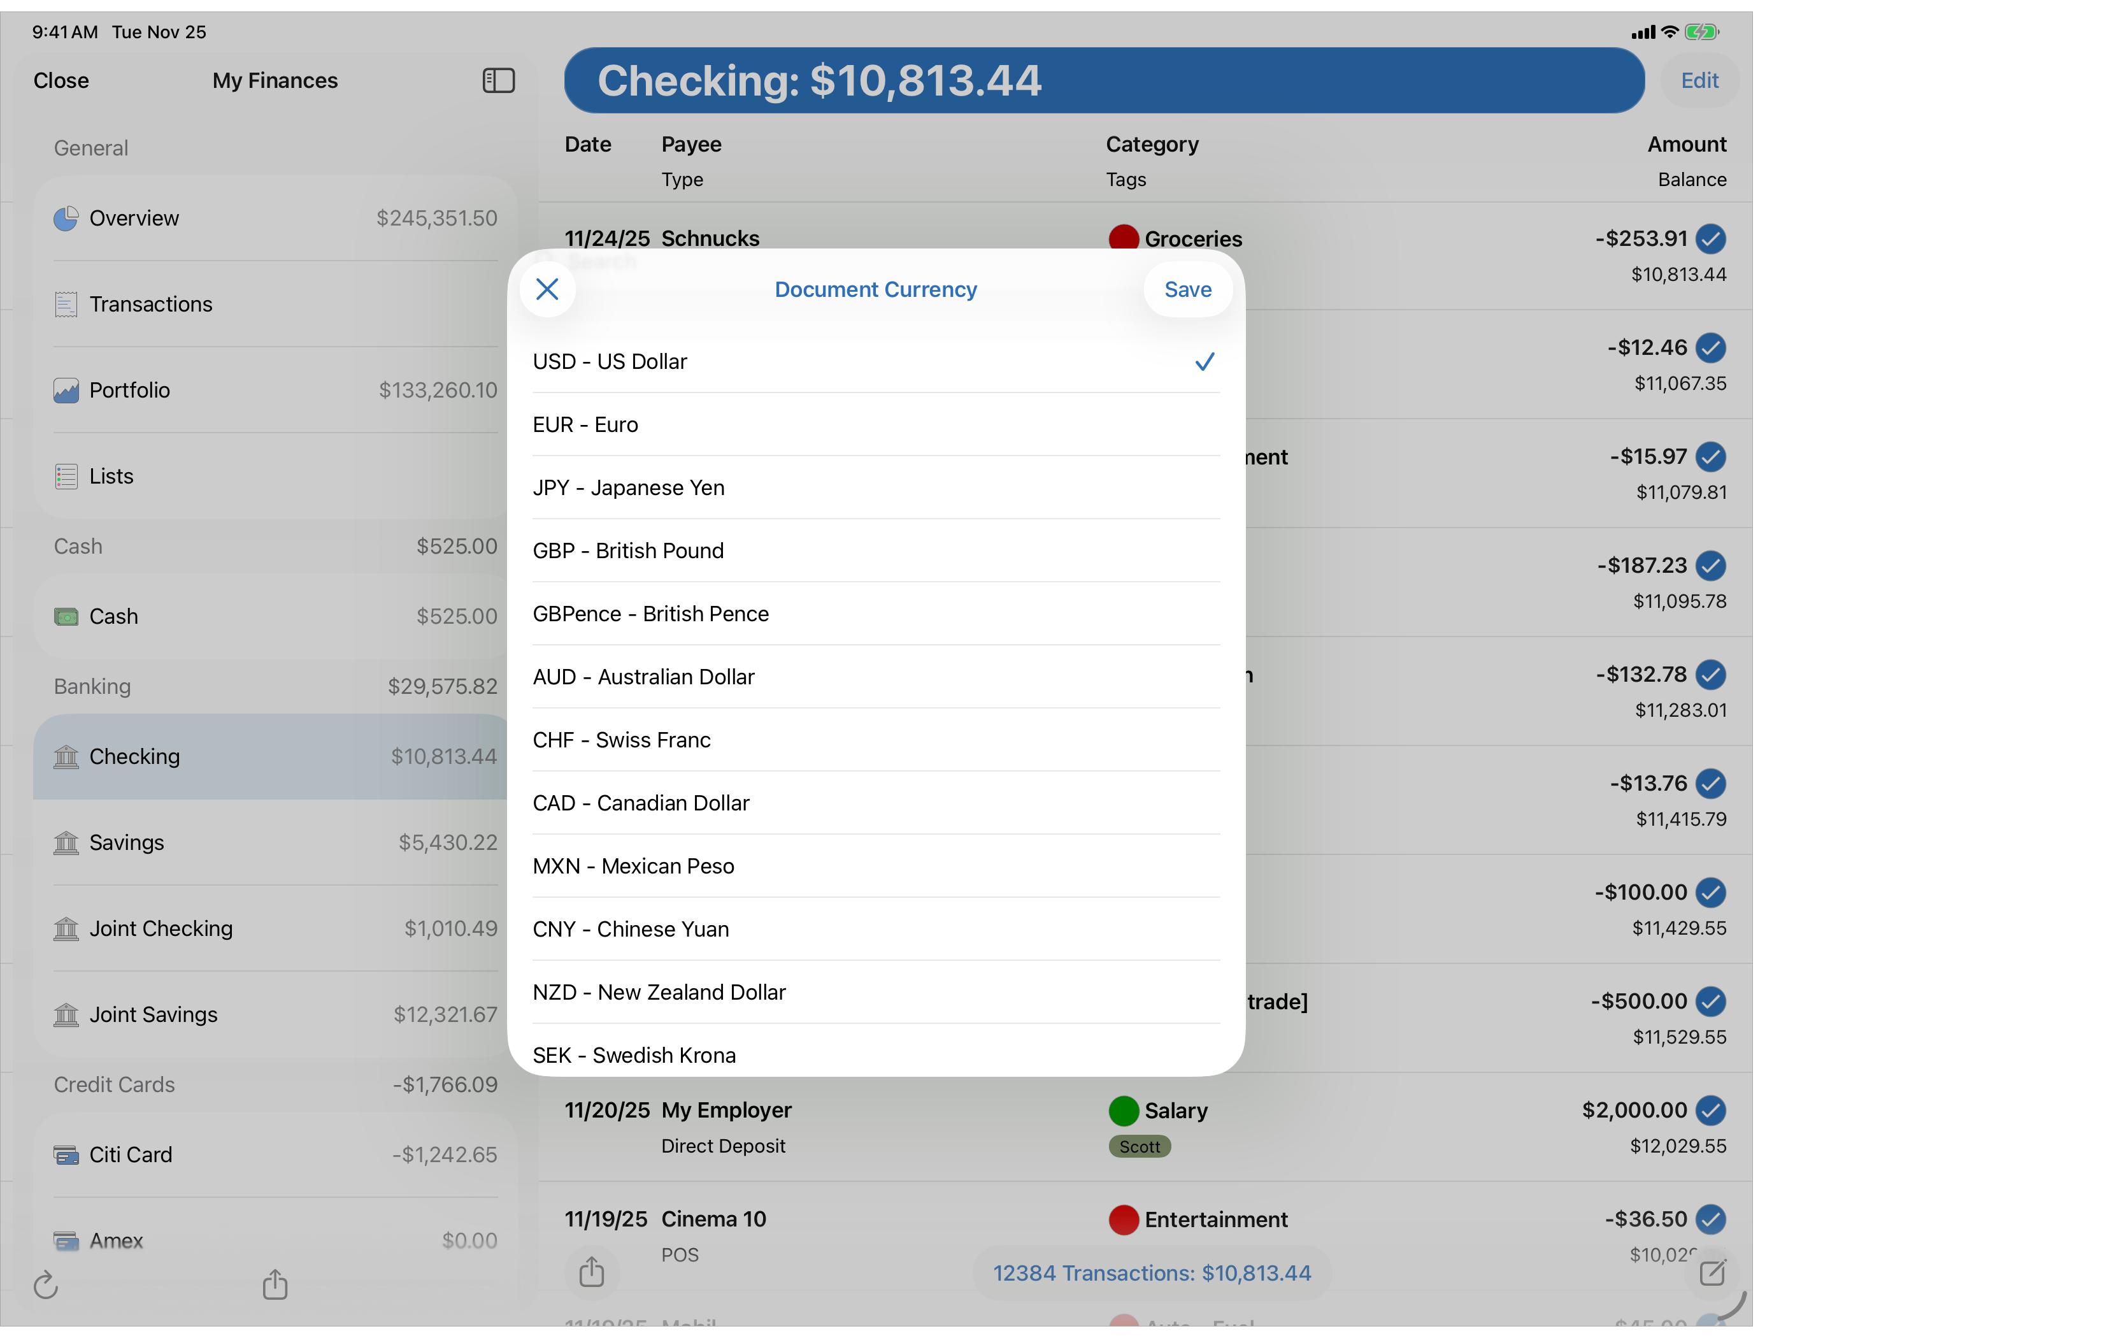
Task: Toggle the sidebar panel icon
Action: point(499,80)
